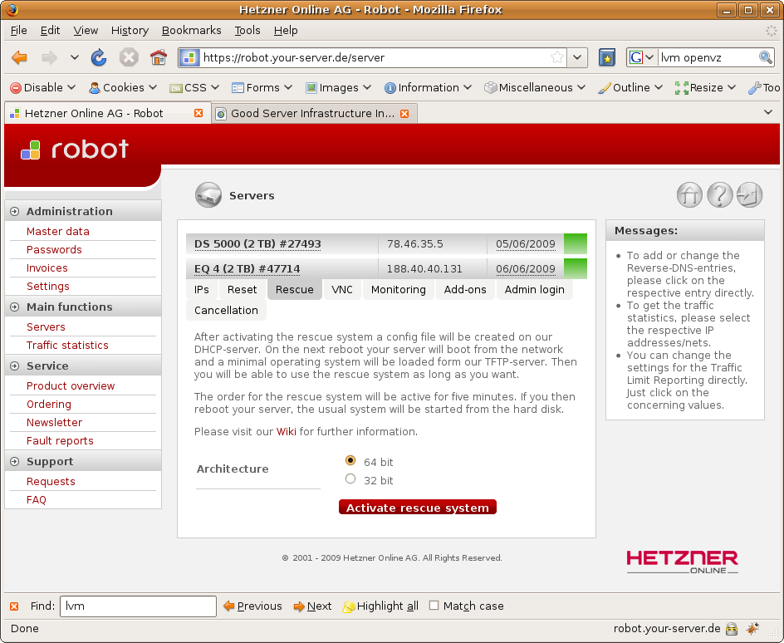Click the Hetzner Online logo
The width and height of the screenshot is (784, 643).
683,562
